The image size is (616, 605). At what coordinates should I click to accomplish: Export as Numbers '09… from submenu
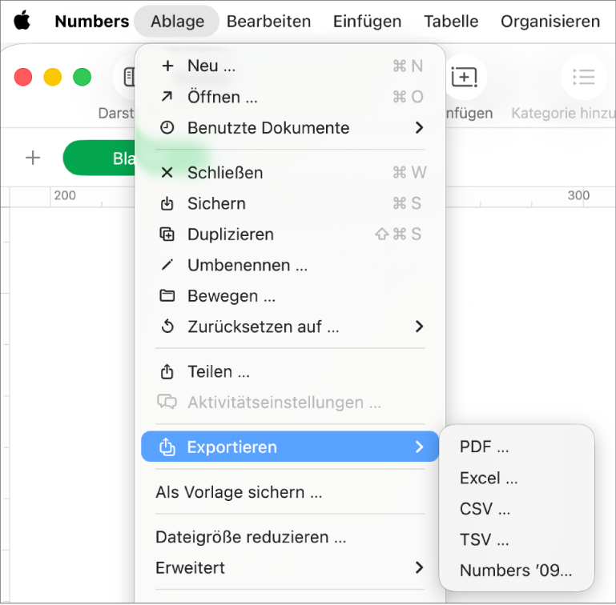(x=517, y=570)
